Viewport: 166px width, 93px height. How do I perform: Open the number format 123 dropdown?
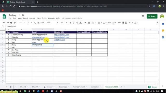pos(42,23)
